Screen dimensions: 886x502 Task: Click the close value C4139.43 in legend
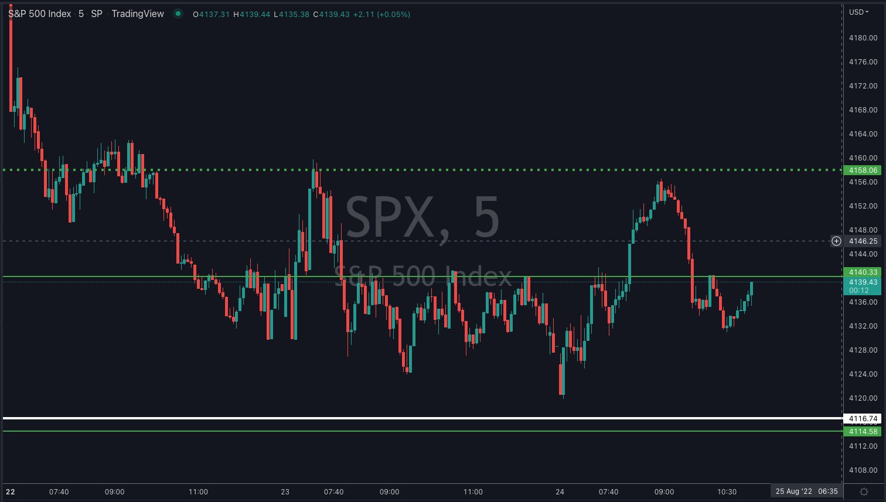331,14
